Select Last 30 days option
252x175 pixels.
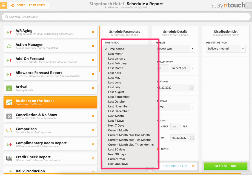130,150
